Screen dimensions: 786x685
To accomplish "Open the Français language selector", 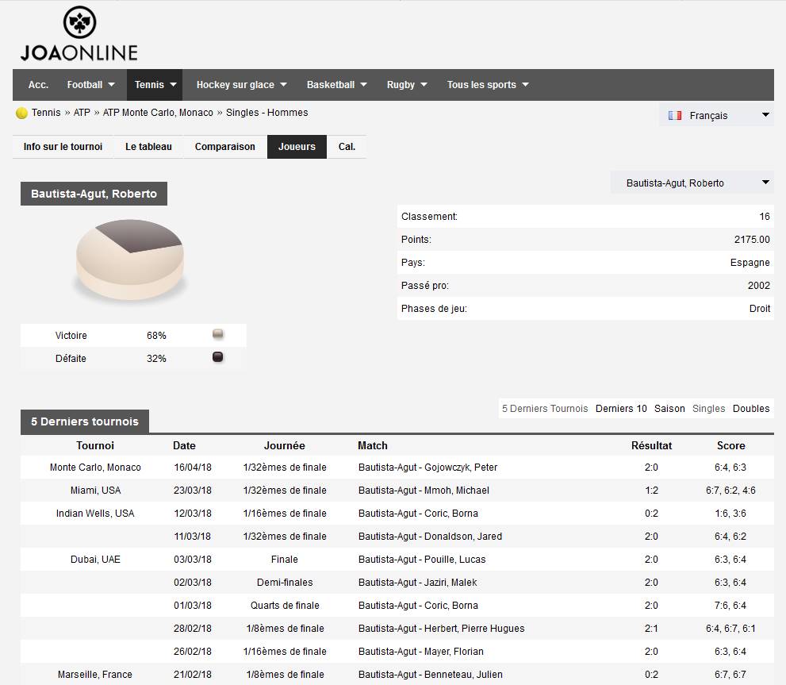I will coord(717,116).
